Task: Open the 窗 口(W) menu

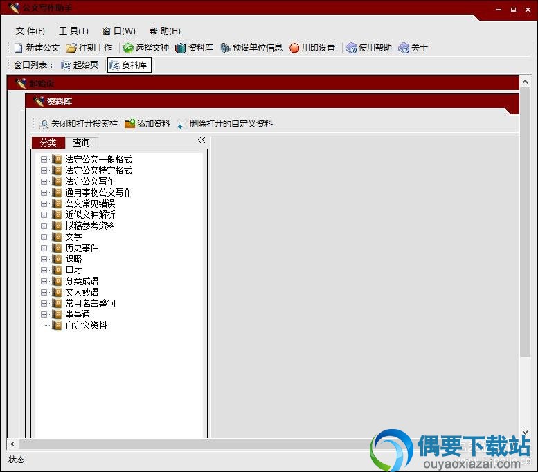Action: coord(118,31)
